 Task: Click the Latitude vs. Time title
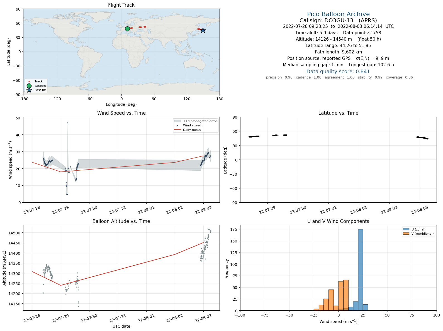tap(338, 113)
